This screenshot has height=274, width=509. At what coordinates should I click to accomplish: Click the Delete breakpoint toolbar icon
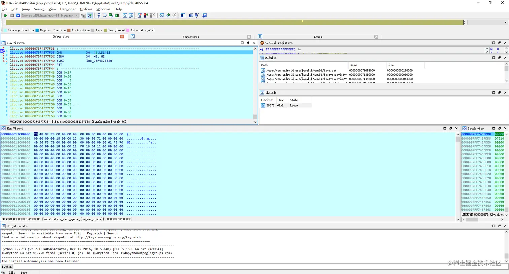[152, 15]
